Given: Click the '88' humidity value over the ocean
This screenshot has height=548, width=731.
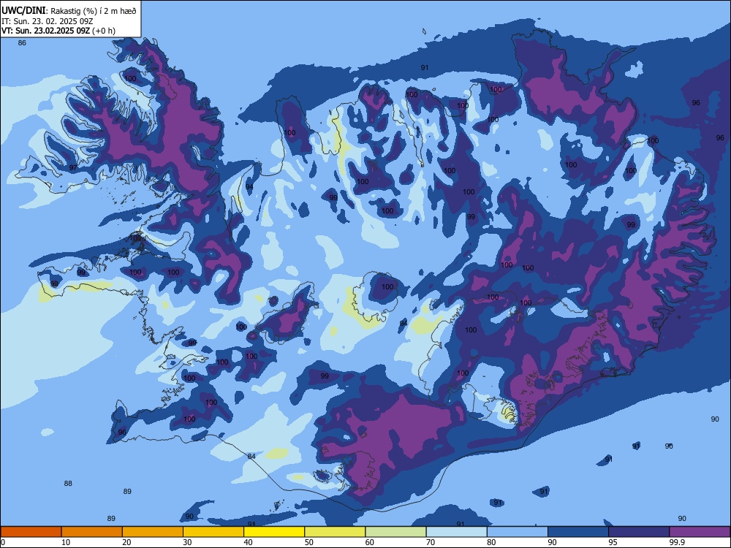Looking at the screenshot, I should 68,483.
